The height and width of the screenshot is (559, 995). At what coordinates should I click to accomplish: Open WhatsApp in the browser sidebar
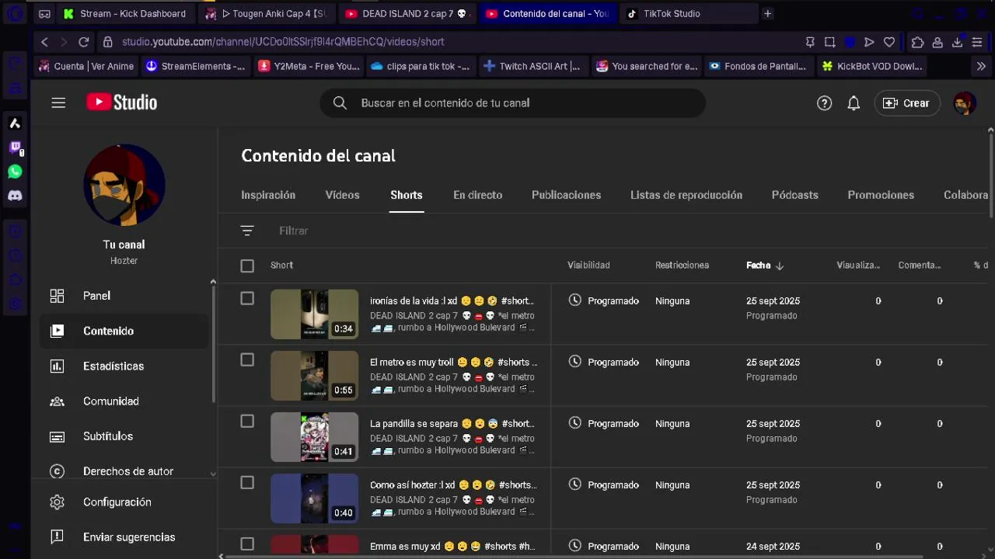[x=15, y=172]
